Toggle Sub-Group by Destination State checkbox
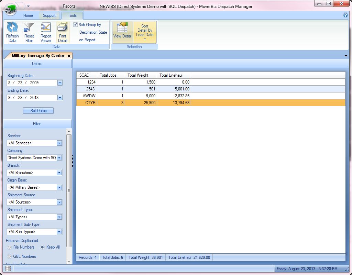Screen dimensions: 352x275 click(76, 25)
